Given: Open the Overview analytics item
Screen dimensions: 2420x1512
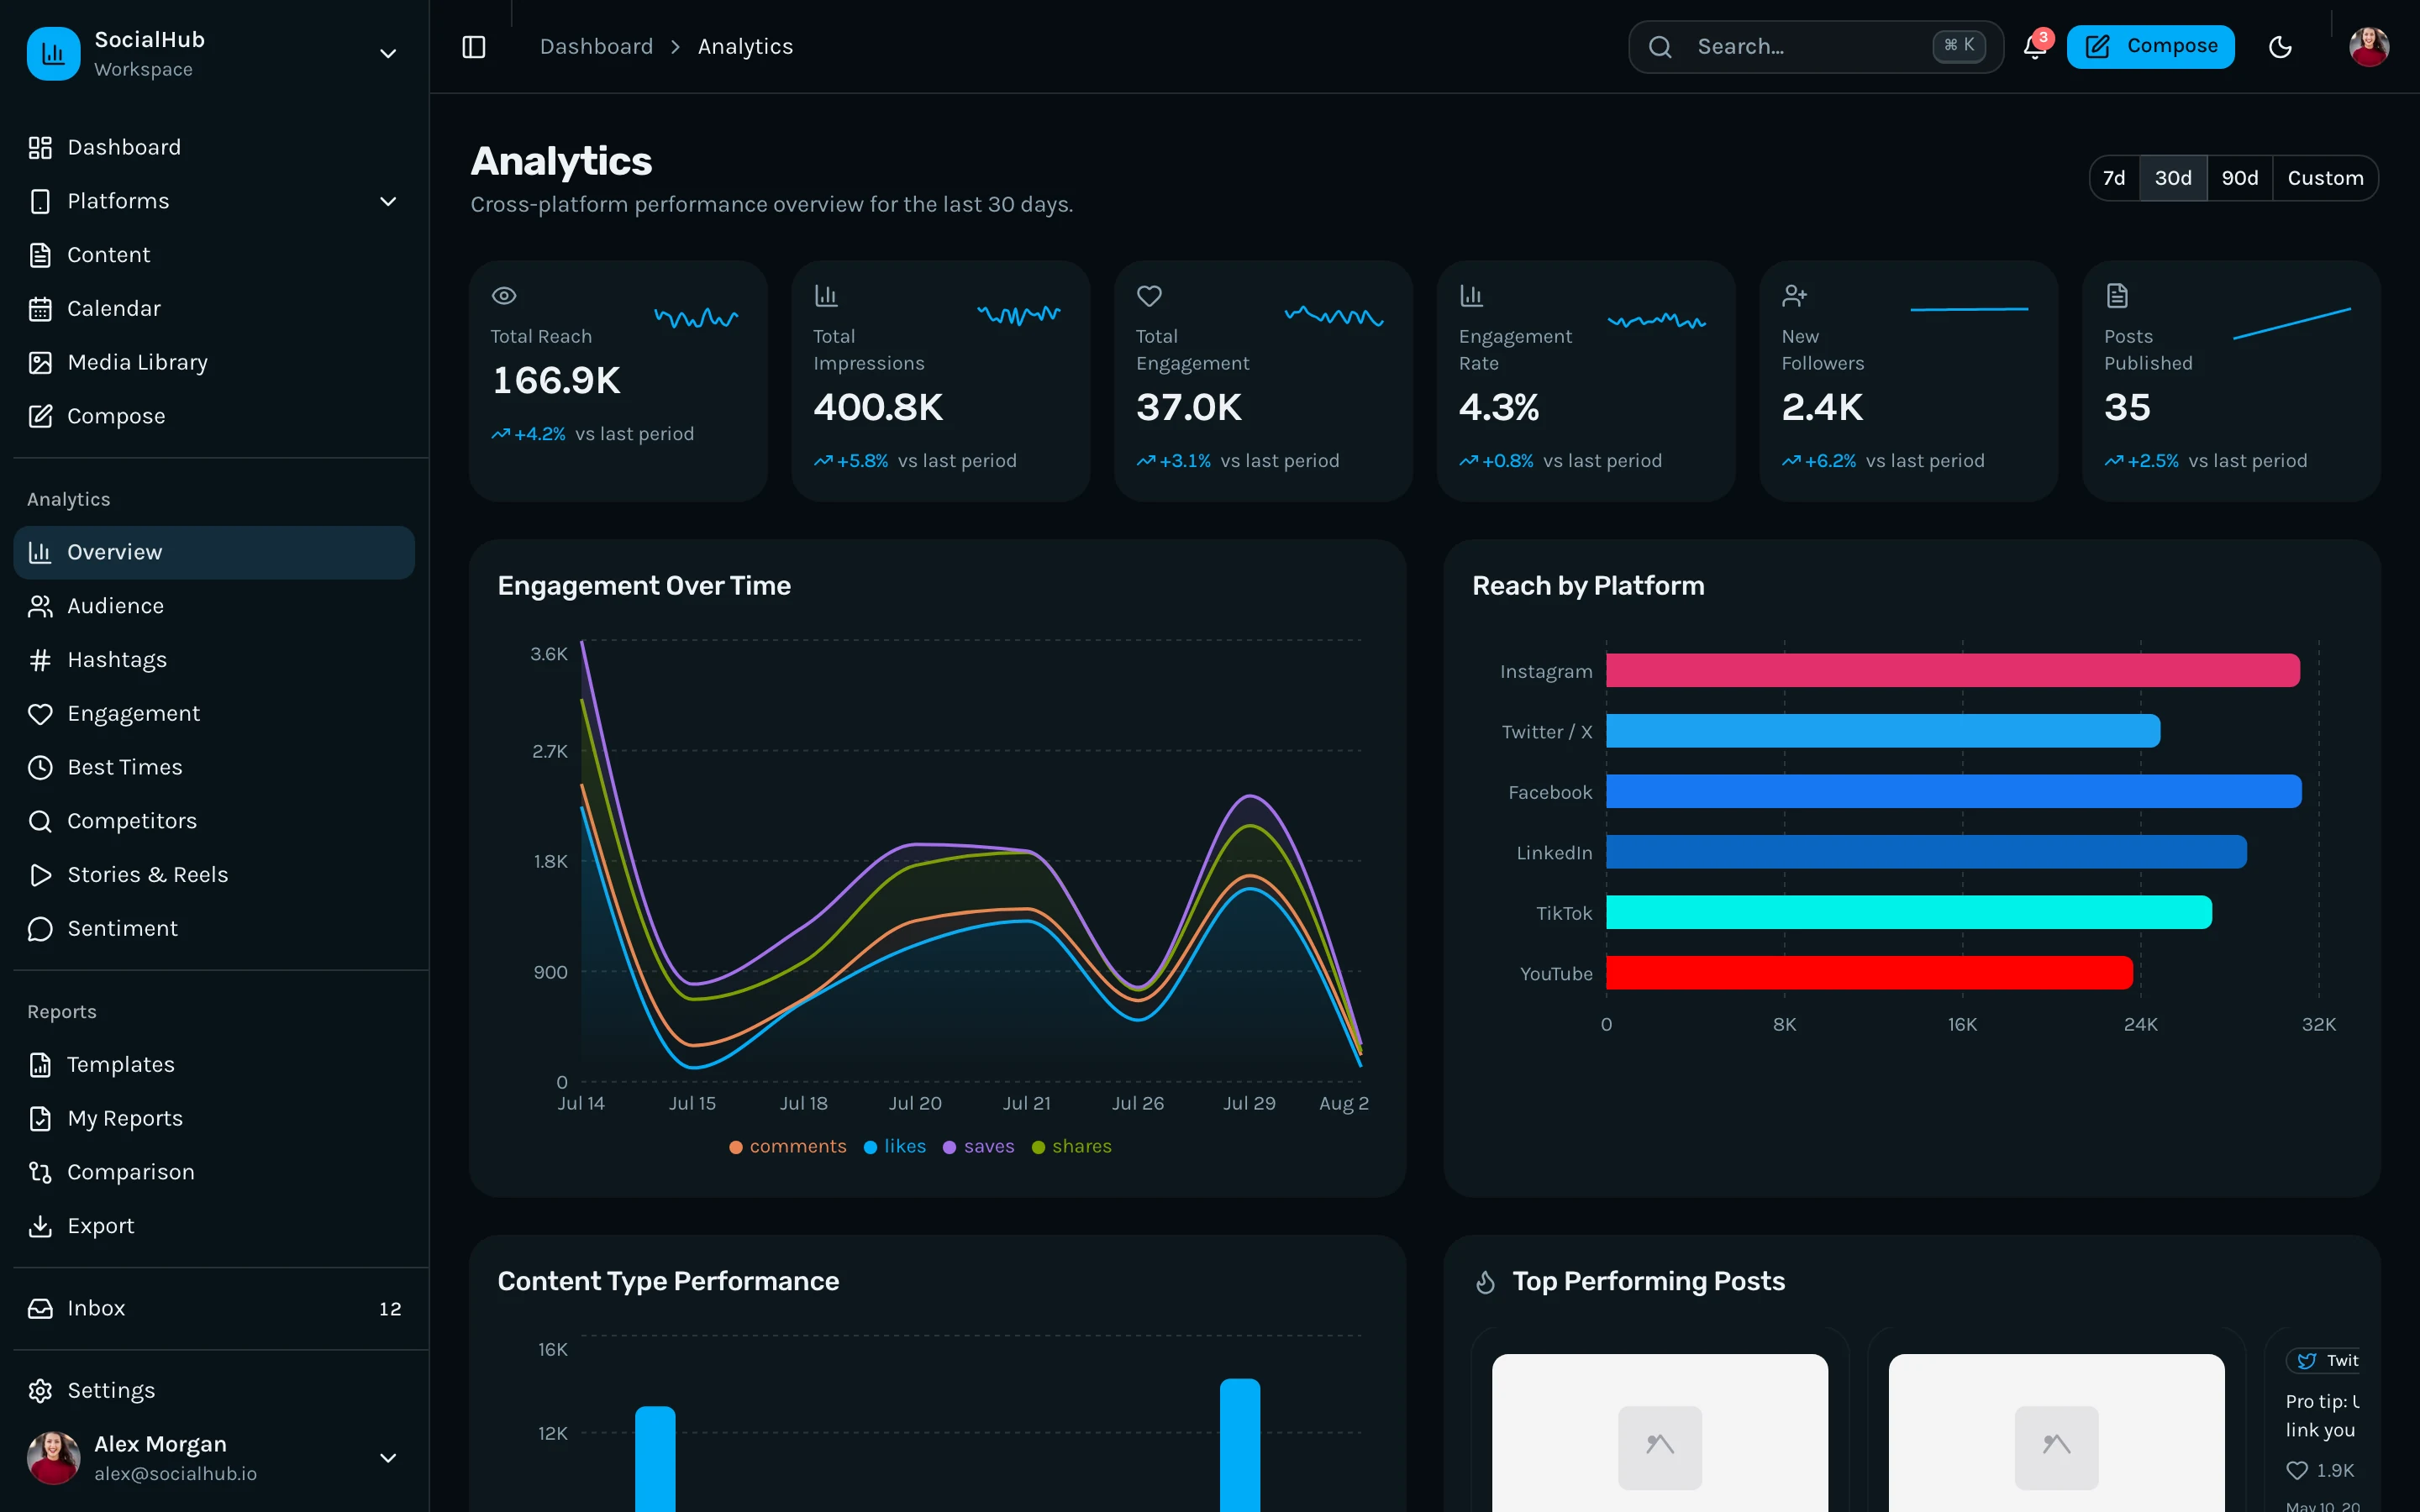Looking at the screenshot, I should point(214,552).
